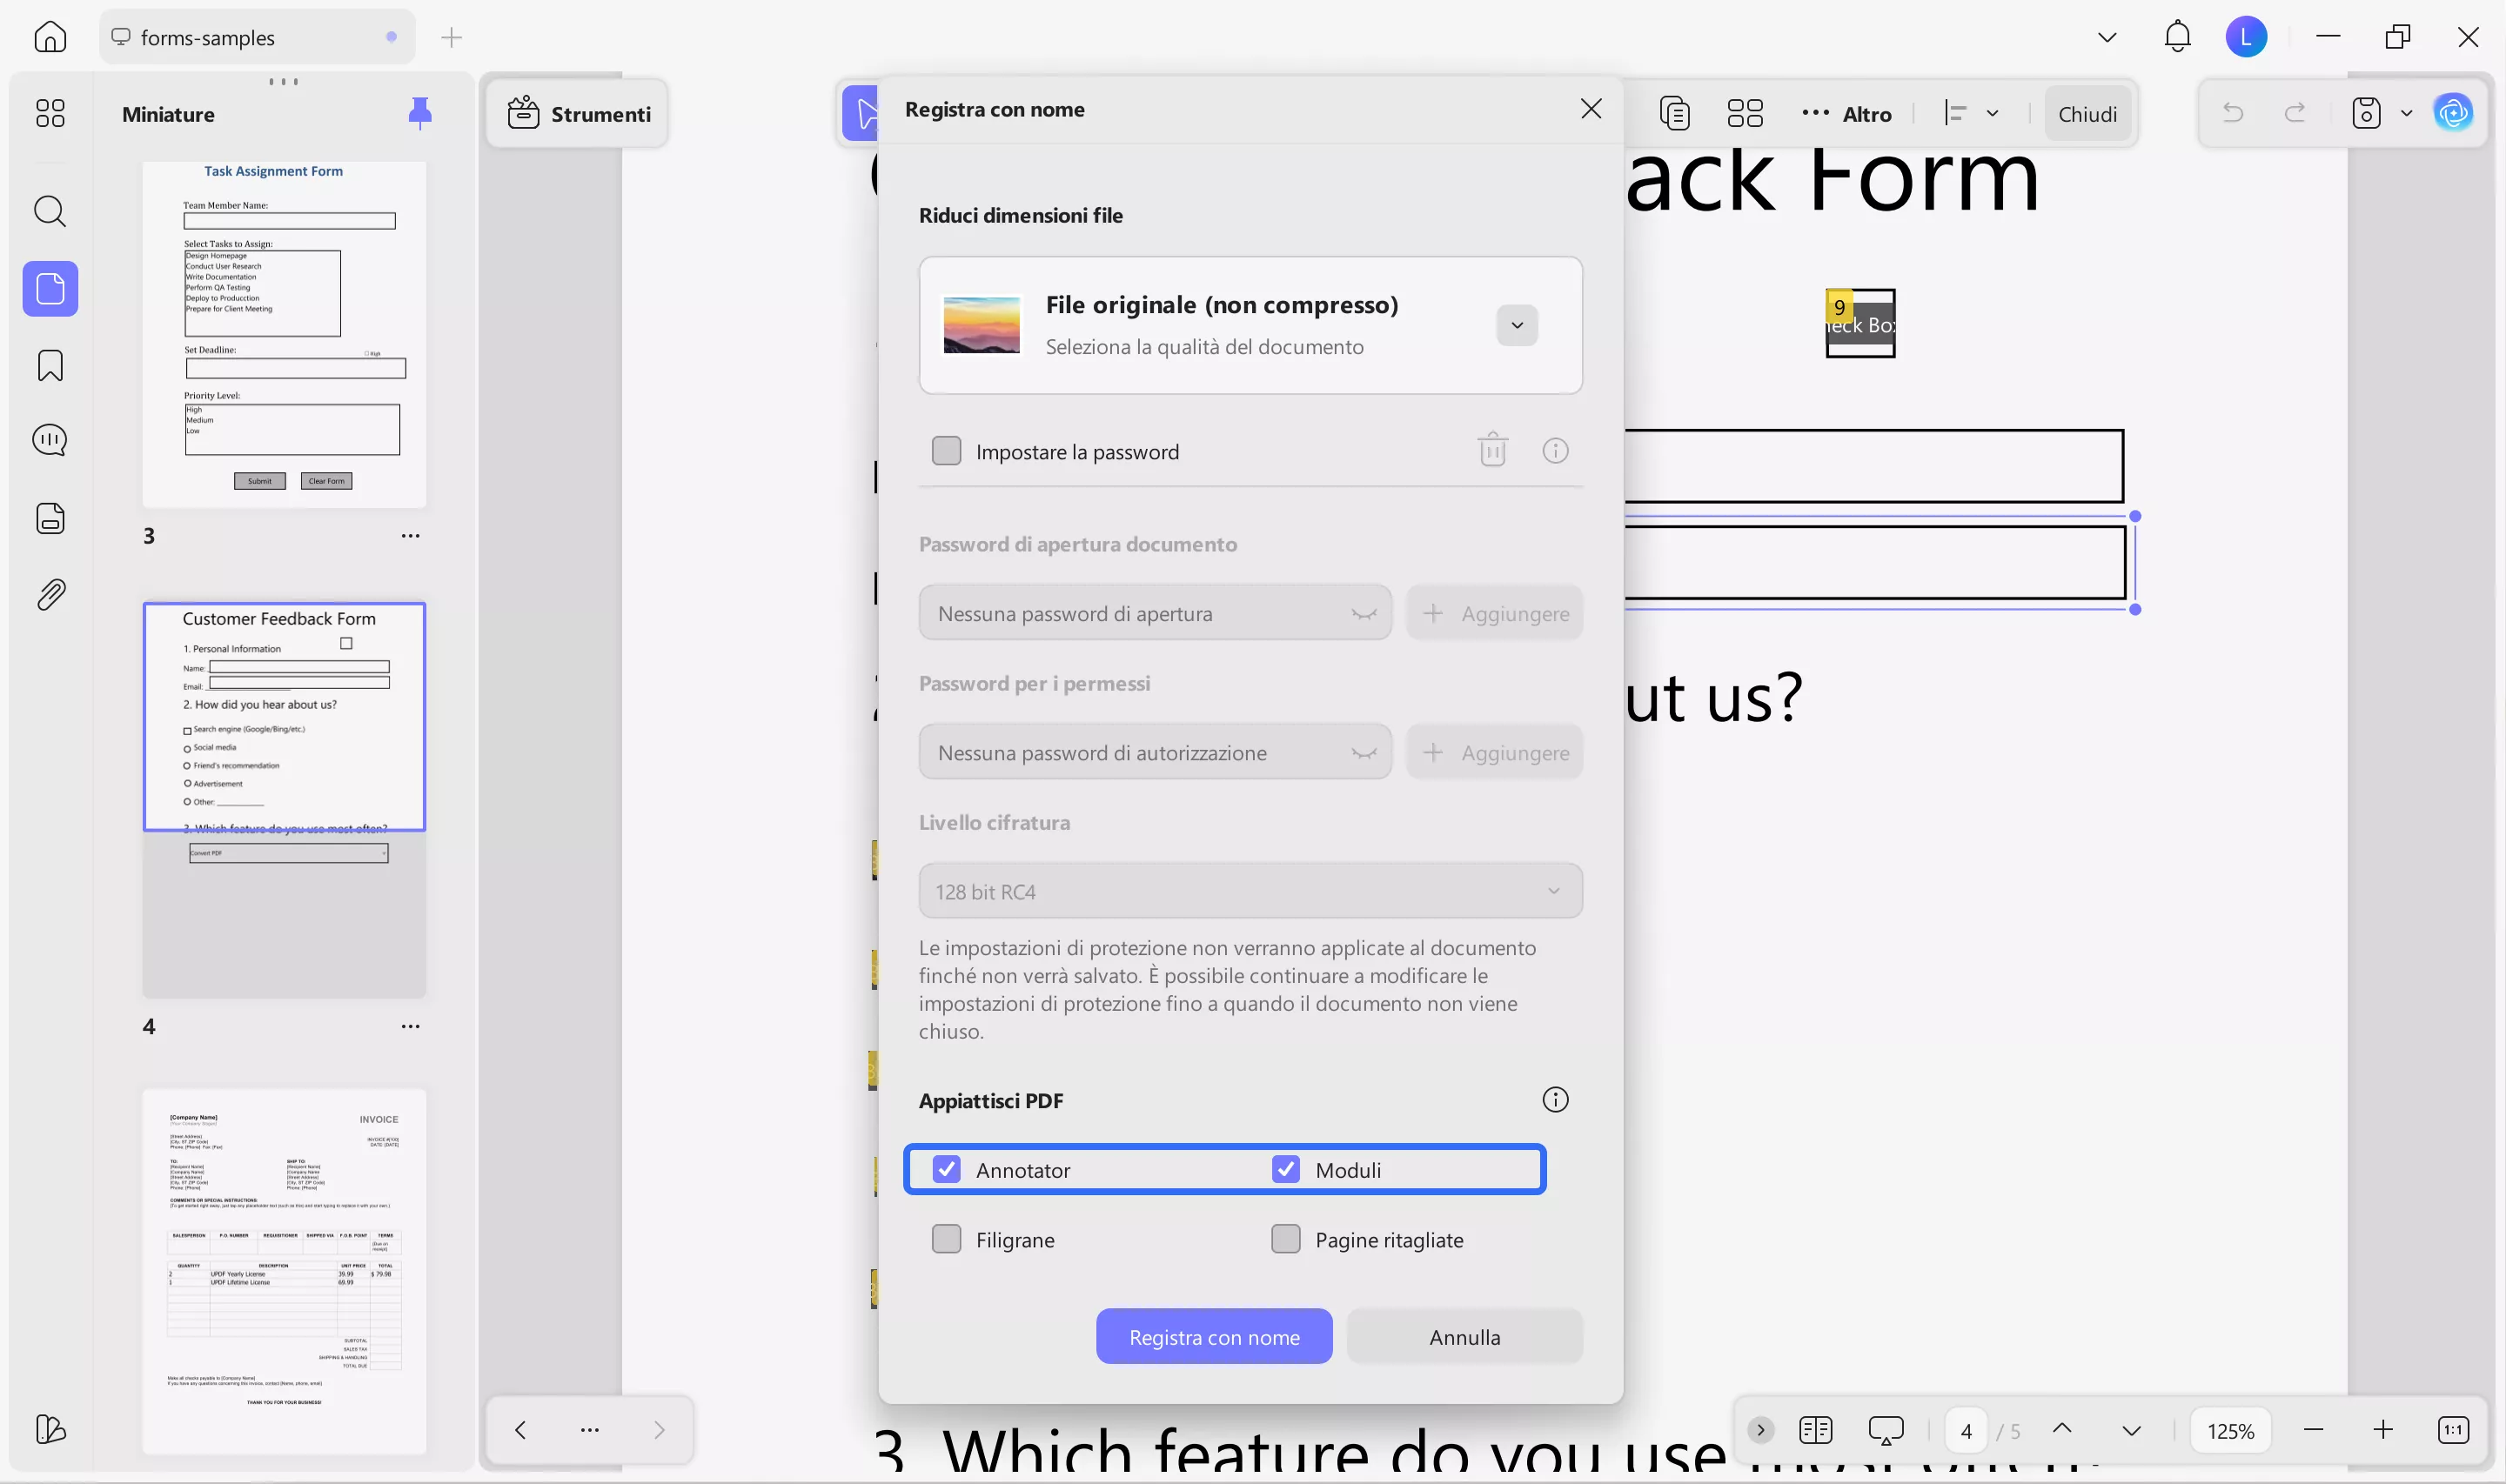Click the save document icon
Image resolution: width=2506 pixels, height=1484 pixels.
[2366, 112]
